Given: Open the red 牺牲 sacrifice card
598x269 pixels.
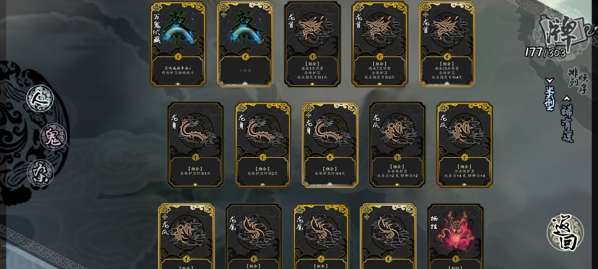Looking at the screenshot, I should pyautogui.click(x=456, y=236).
